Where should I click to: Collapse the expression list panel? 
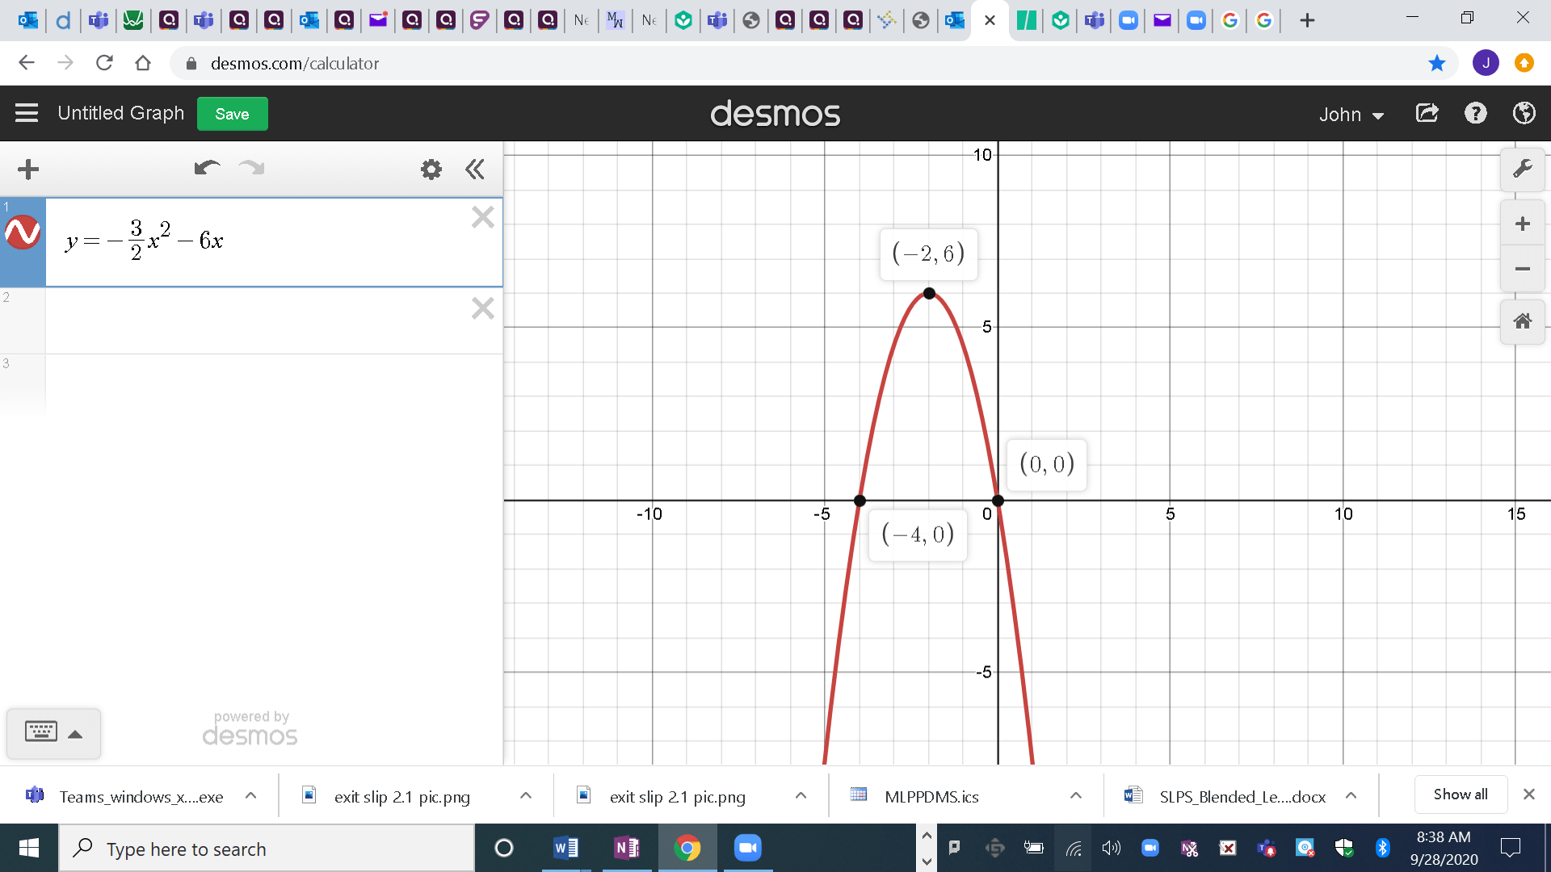(x=475, y=169)
